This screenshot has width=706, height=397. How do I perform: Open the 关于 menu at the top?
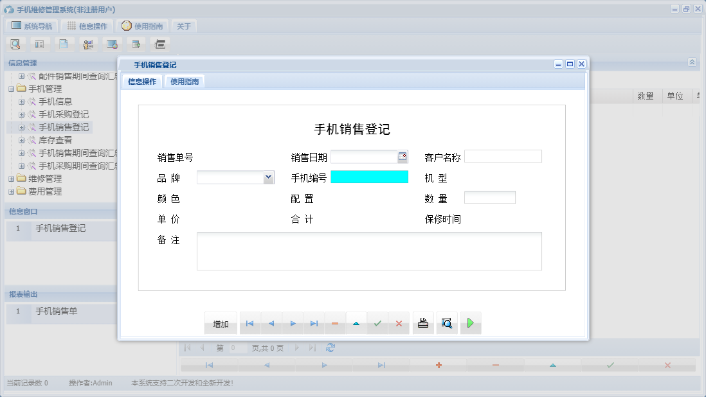tap(184, 26)
